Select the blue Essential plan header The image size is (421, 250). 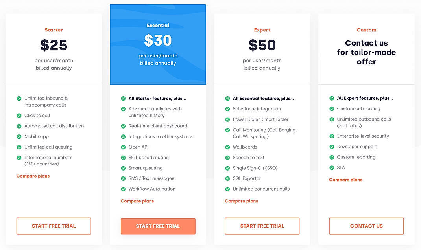point(158,44)
